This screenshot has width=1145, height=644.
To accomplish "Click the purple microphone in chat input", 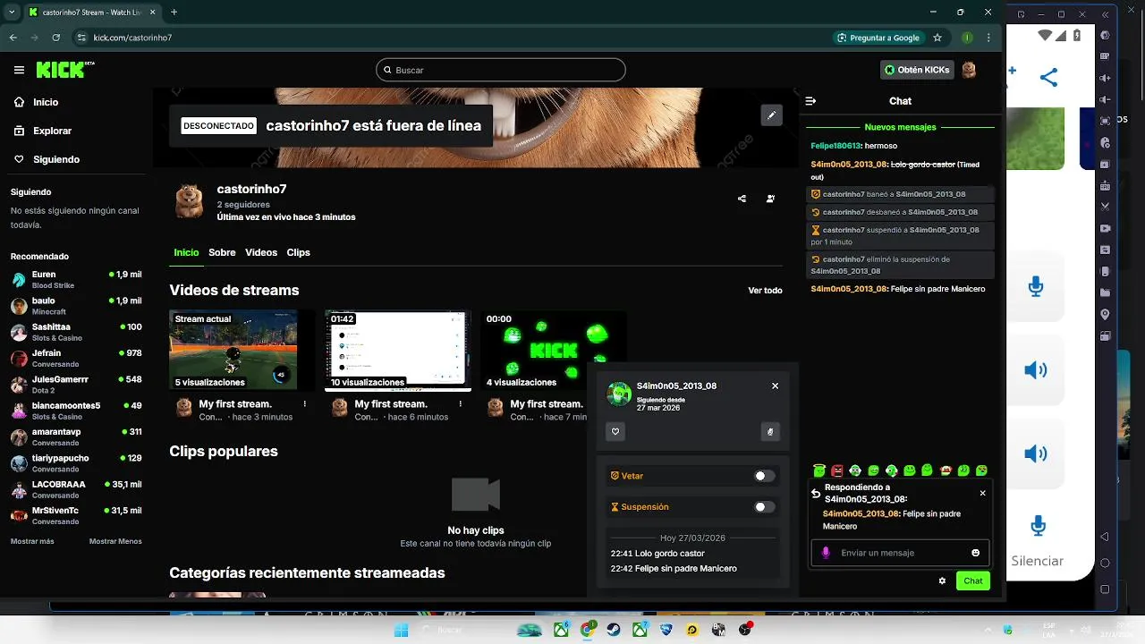I will [826, 553].
